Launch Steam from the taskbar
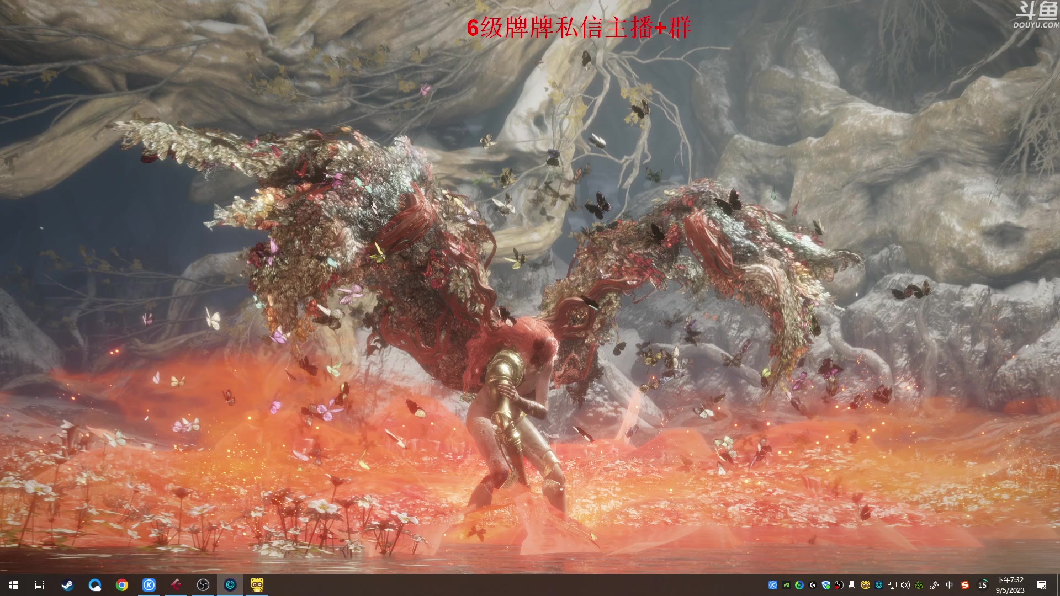Viewport: 1060px width, 596px height. coord(67,585)
